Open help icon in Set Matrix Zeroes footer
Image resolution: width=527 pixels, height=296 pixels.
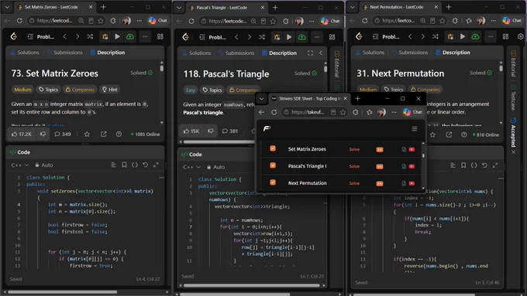point(119,134)
